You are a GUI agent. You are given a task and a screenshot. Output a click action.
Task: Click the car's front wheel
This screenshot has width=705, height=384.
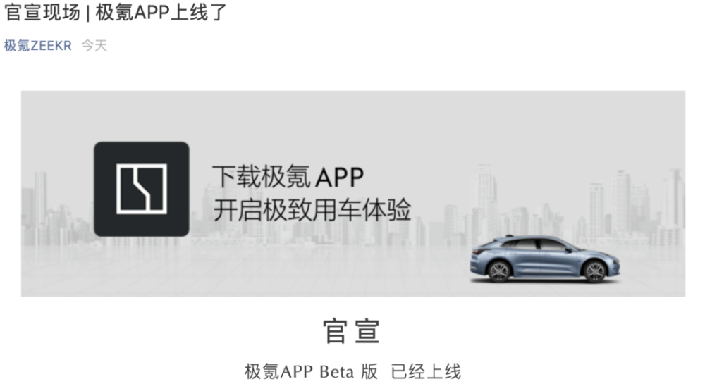(x=498, y=271)
